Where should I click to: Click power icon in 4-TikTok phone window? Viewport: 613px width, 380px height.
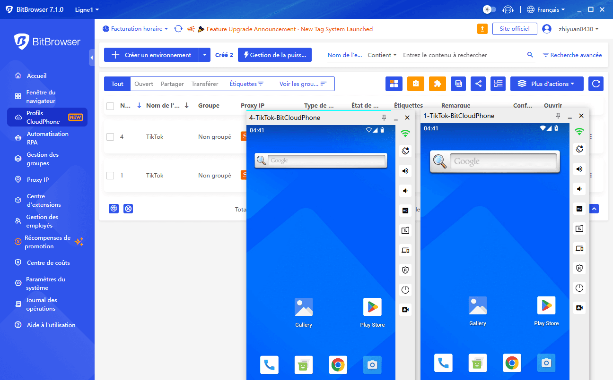pyautogui.click(x=405, y=290)
